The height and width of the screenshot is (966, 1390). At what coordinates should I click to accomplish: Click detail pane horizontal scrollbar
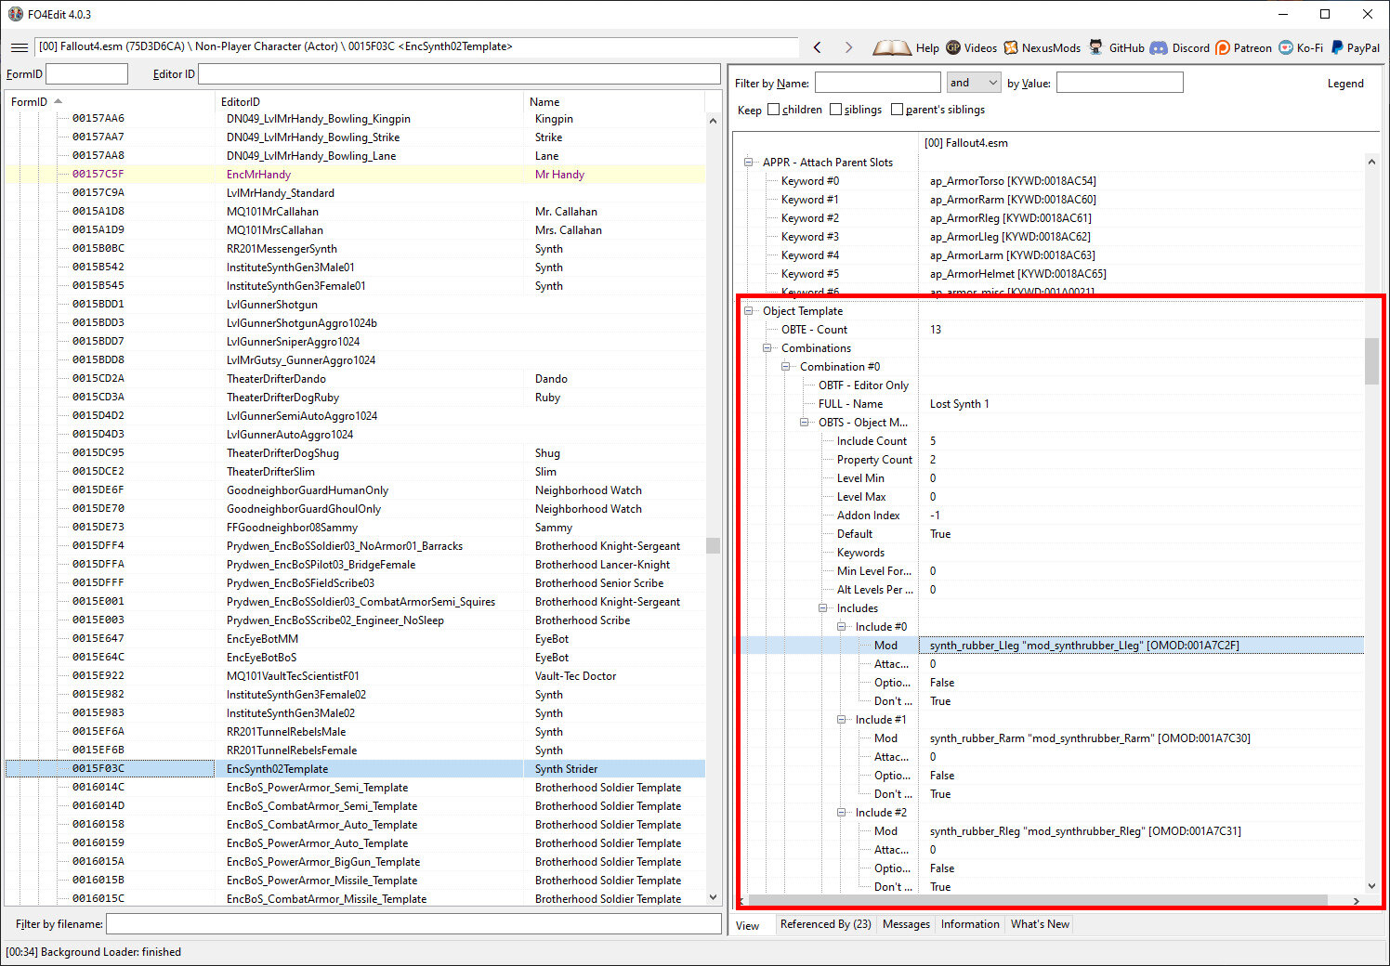1038,900
